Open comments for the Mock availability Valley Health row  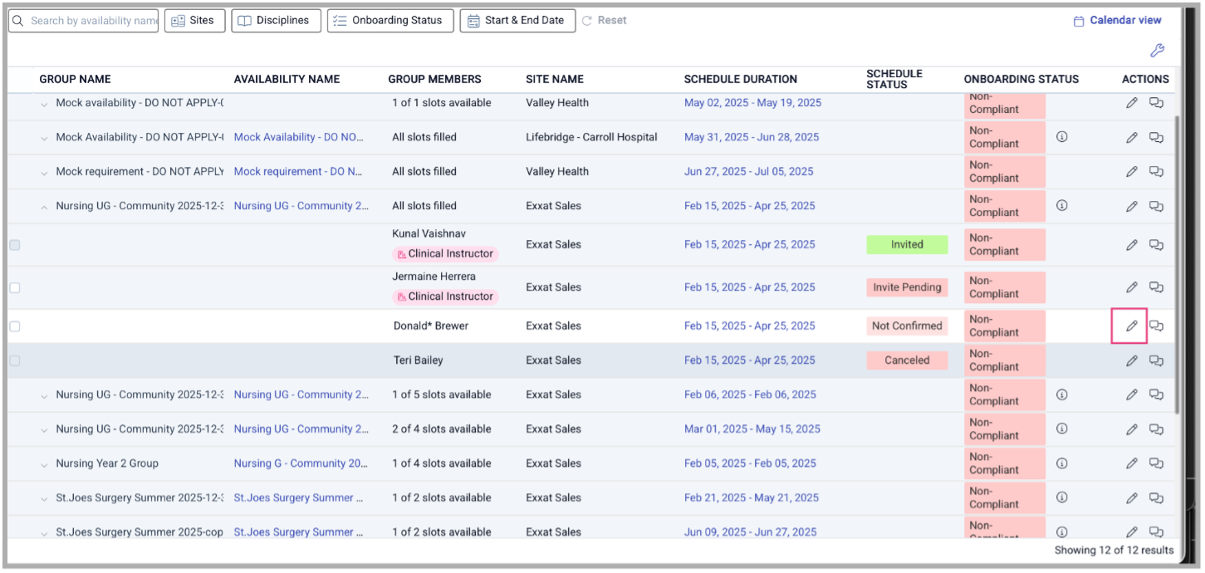click(1156, 102)
